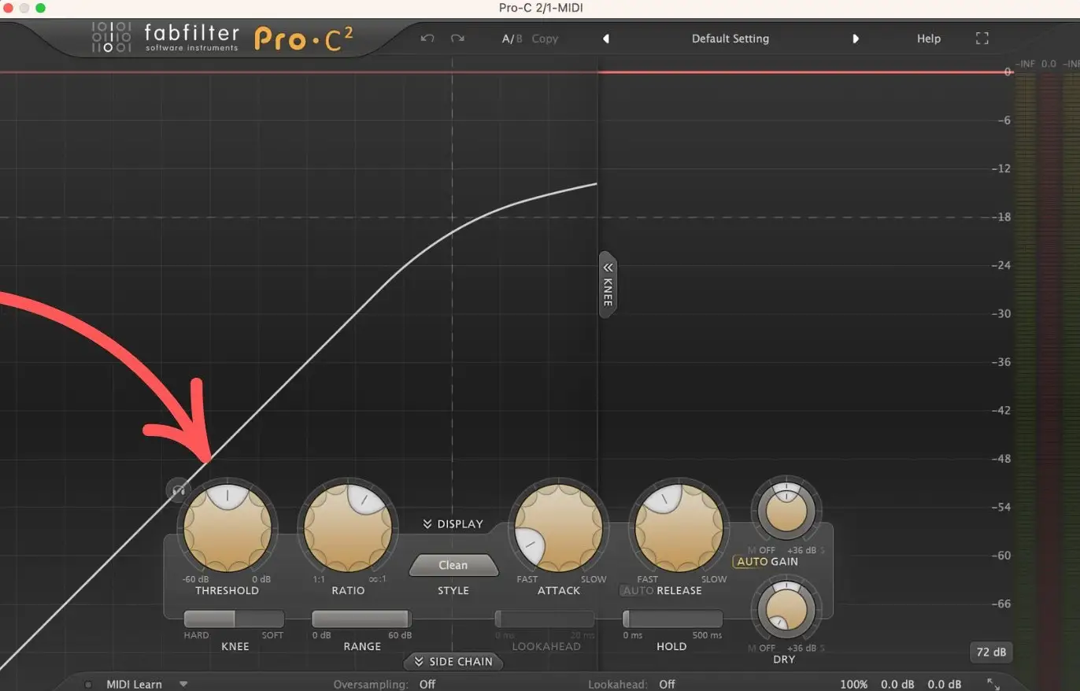The height and width of the screenshot is (691, 1080).
Task: Switch A/B comparison state
Action: 512,39
